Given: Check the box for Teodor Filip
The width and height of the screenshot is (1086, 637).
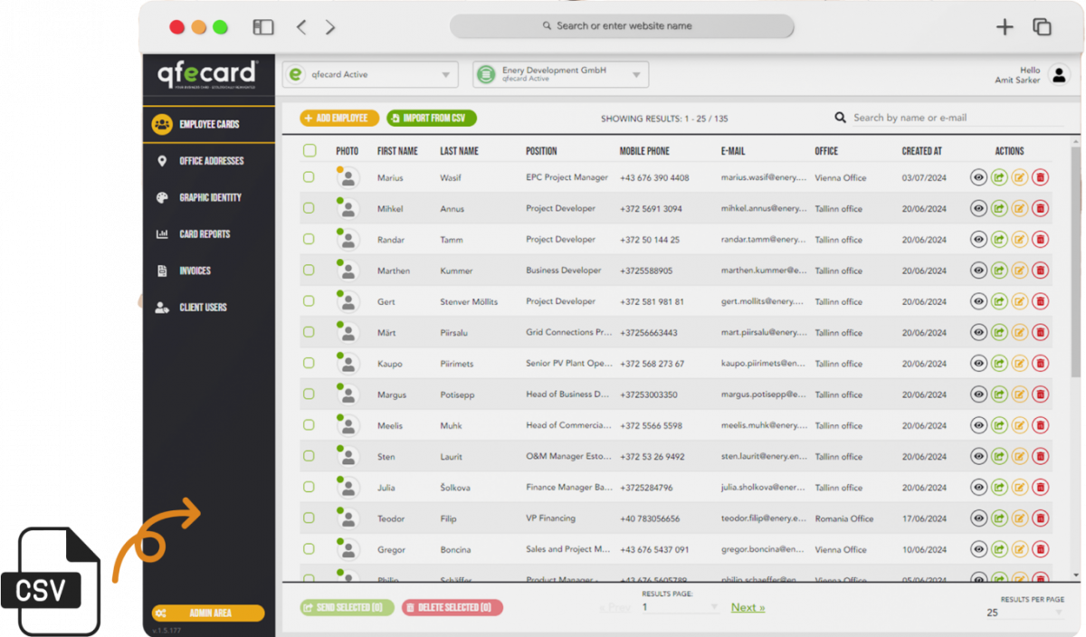Looking at the screenshot, I should [309, 518].
